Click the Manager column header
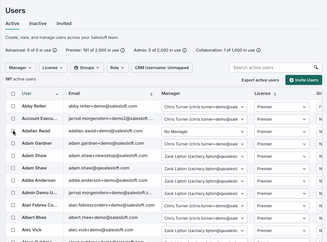Viewport: 327px width, 242px height. (171, 93)
